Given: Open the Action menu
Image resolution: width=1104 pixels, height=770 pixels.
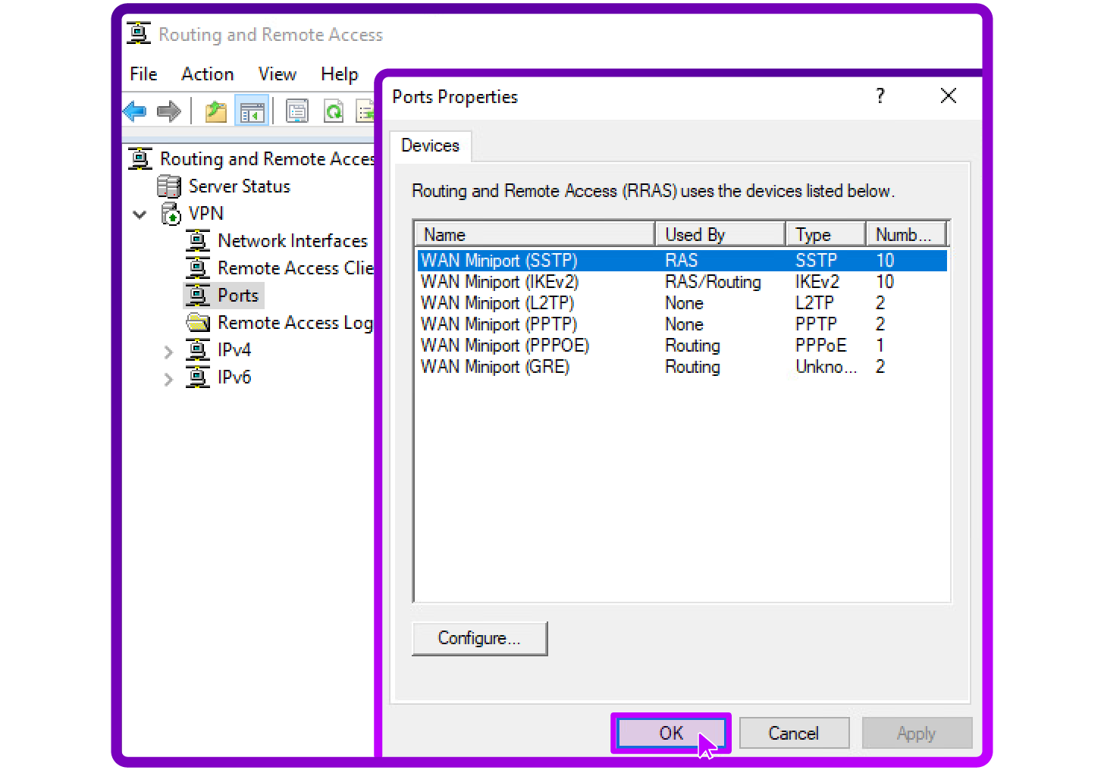Looking at the screenshot, I should 207,74.
